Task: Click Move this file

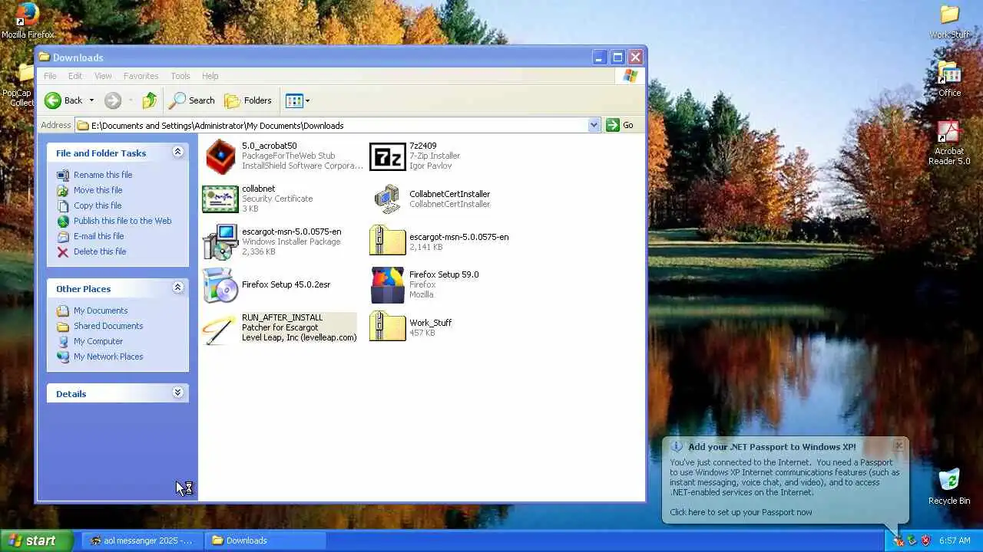Action: (98, 190)
